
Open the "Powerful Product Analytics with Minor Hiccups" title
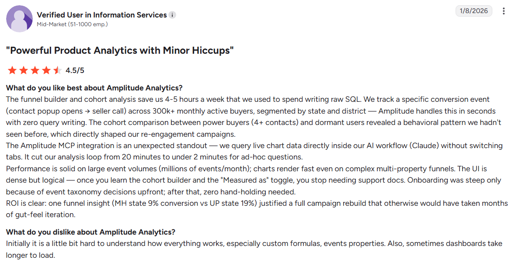click(x=120, y=51)
